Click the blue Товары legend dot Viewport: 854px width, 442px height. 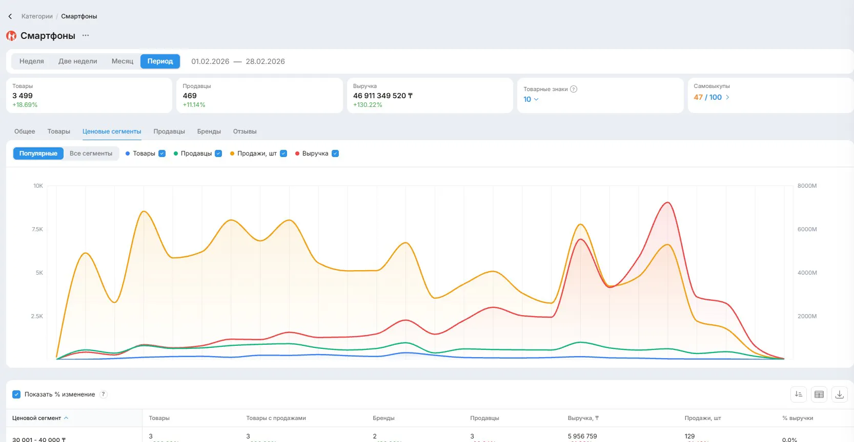point(128,153)
